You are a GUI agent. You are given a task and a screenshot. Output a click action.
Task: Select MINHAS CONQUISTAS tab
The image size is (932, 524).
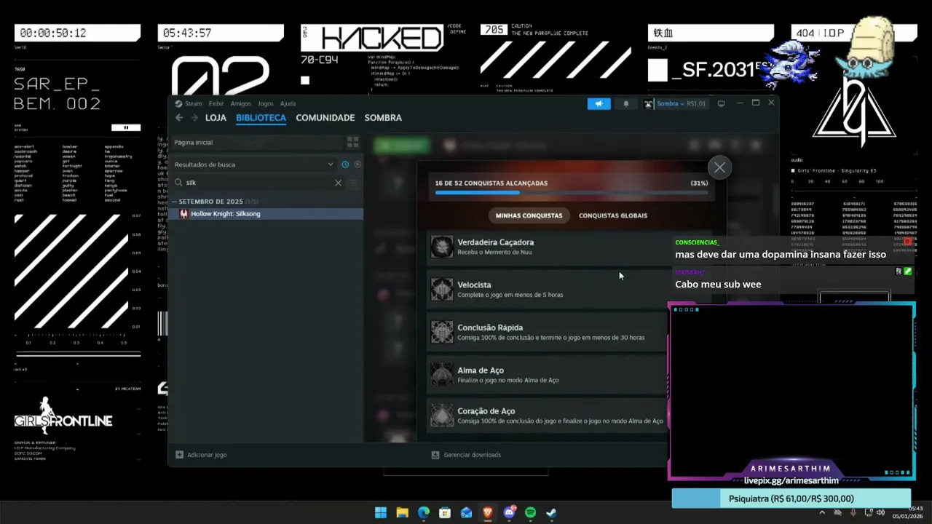click(x=529, y=215)
